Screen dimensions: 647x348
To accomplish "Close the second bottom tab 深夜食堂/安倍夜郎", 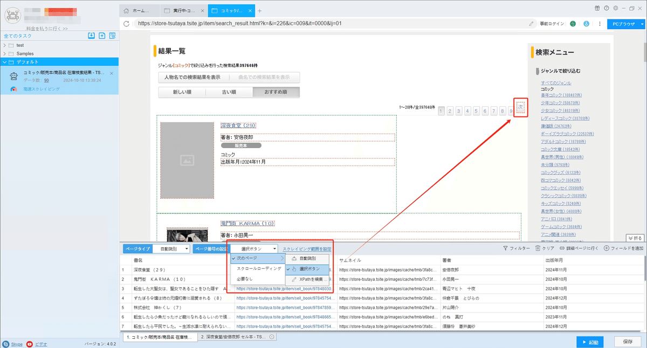I will (272, 337).
